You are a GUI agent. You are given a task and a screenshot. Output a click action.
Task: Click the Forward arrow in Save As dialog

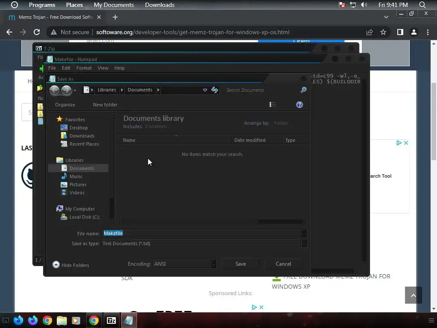point(66,90)
